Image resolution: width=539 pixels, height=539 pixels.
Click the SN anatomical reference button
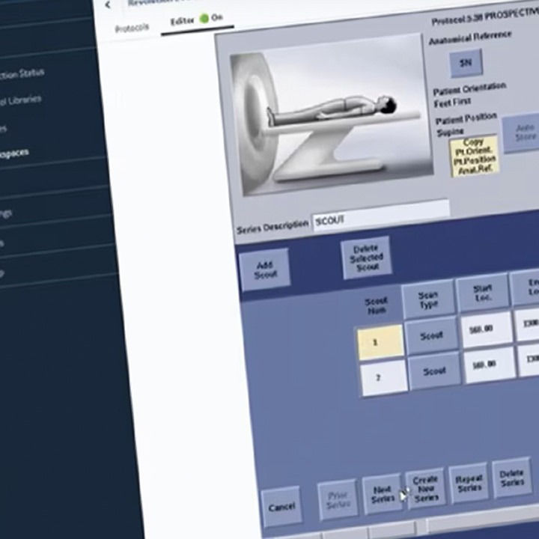[466, 63]
